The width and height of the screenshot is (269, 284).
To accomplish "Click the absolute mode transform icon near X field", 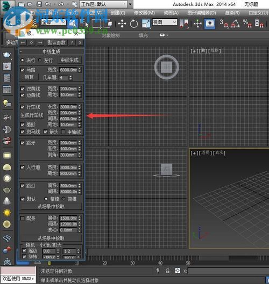I will [x=178, y=271].
